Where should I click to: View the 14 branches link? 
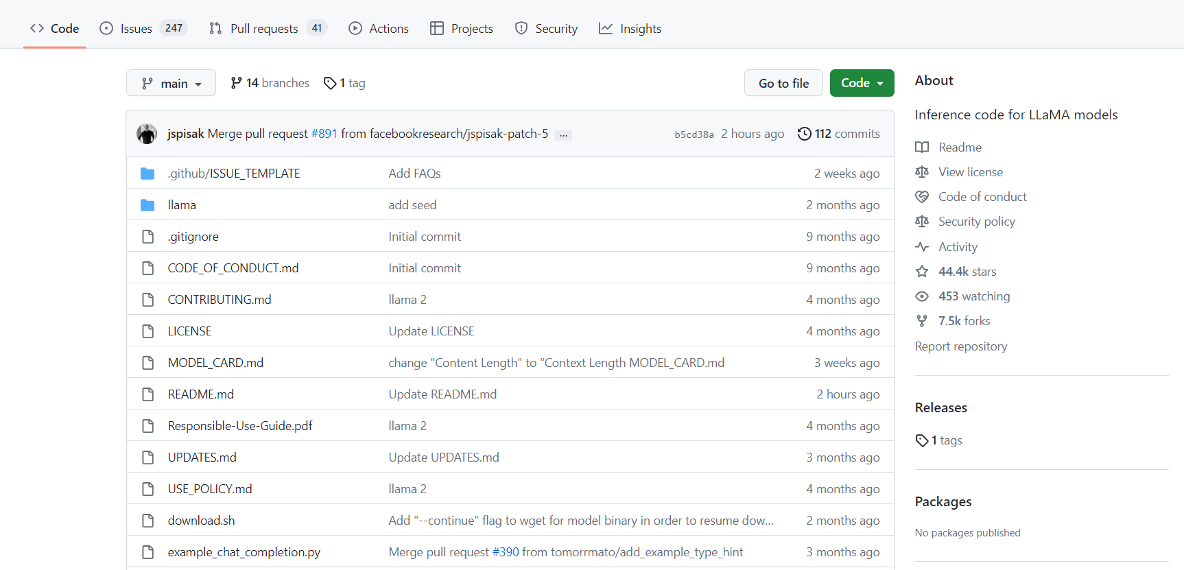tap(270, 83)
